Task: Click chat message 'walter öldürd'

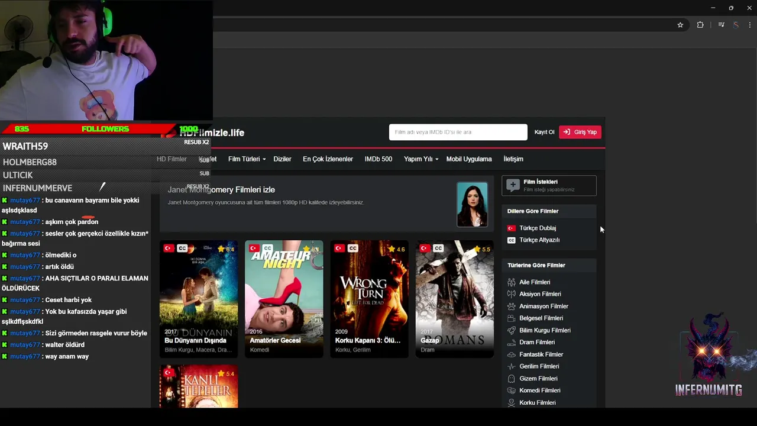Action: (x=65, y=345)
